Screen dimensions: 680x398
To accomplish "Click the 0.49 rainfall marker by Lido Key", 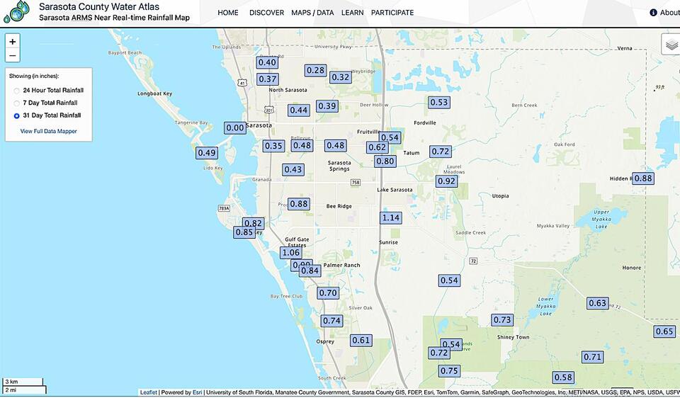I will tap(206, 152).
